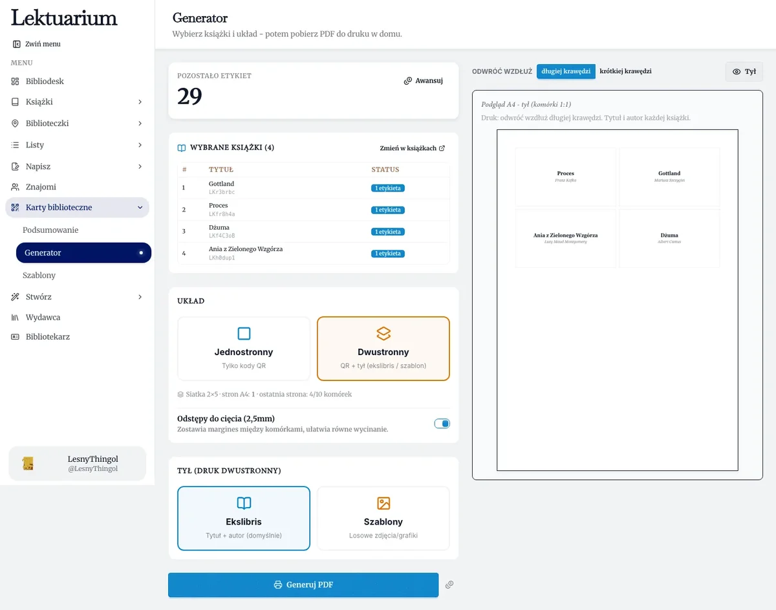Click the open book icon above Wybrane książki
This screenshot has height=610, width=776.
(182, 148)
